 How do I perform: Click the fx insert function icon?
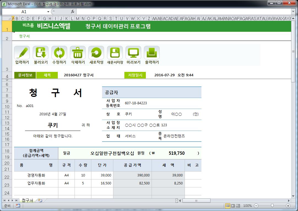pos(73,12)
